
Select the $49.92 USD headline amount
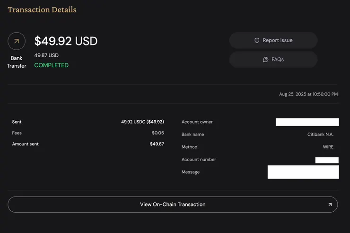pos(66,41)
